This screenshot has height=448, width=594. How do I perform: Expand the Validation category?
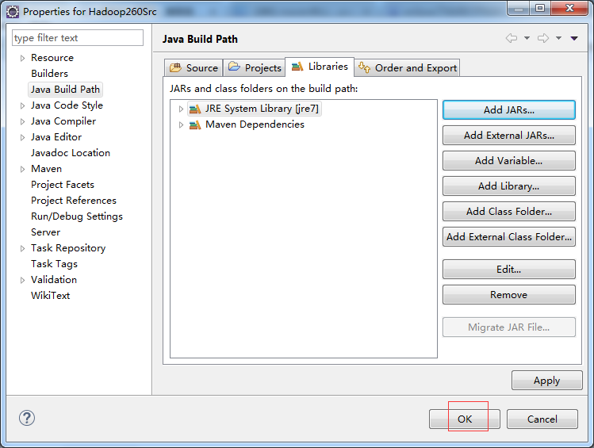[x=22, y=280]
